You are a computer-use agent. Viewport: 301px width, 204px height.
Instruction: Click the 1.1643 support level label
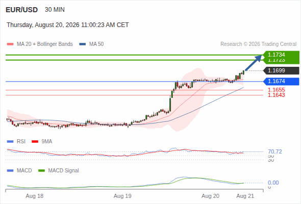tap(276, 95)
